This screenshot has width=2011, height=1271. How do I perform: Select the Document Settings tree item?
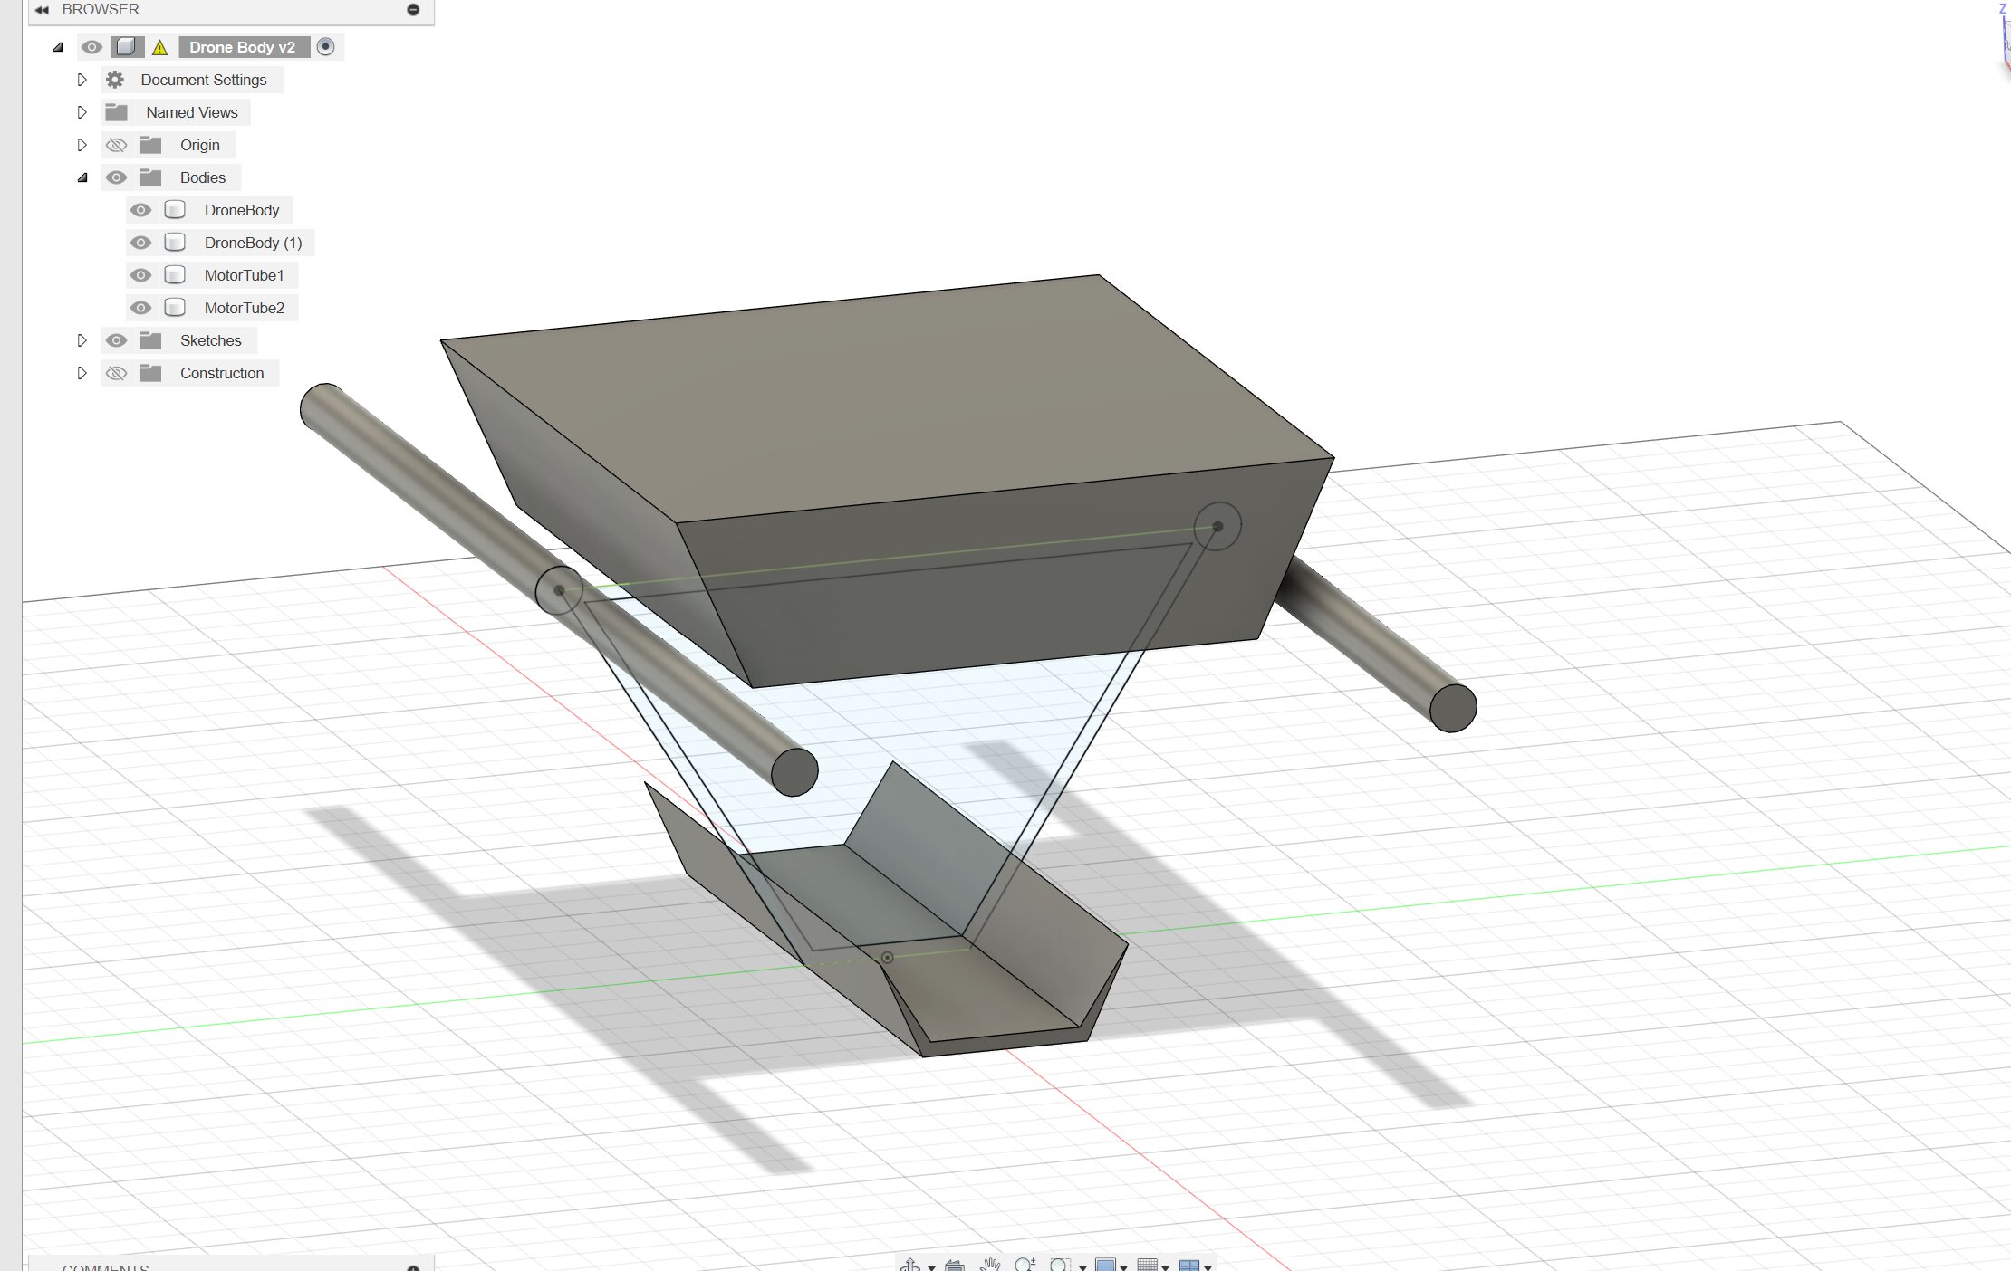204,80
